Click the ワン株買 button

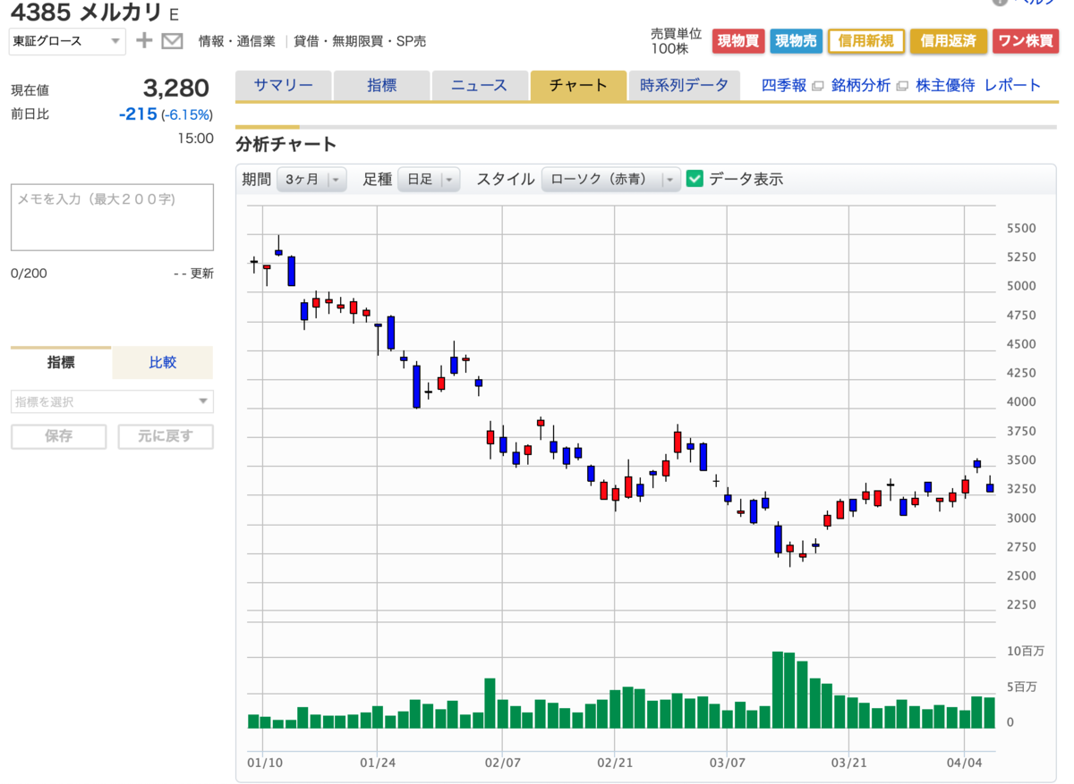(x=1025, y=41)
